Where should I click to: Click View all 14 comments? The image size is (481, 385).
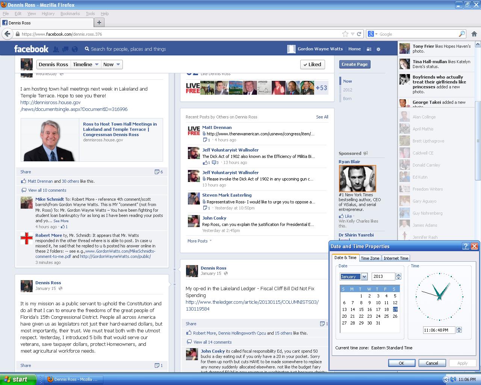click(212, 342)
